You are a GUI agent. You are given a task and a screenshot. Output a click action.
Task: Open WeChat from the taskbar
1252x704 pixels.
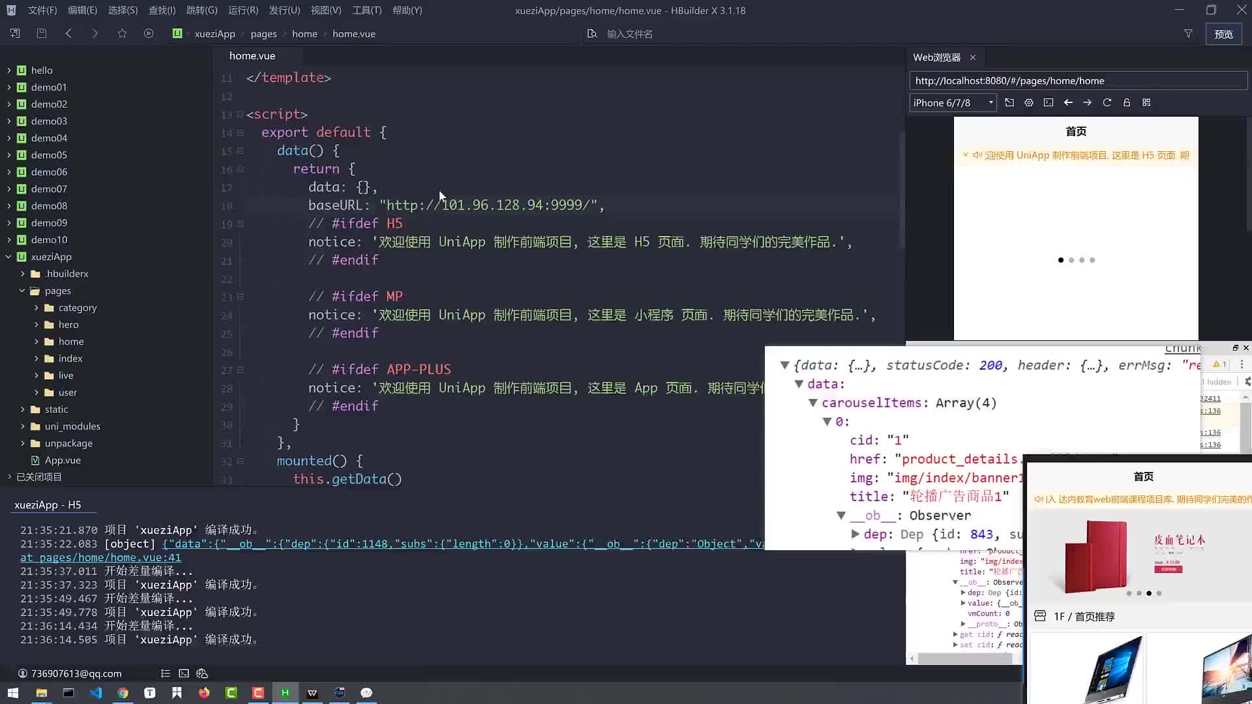(366, 692)
